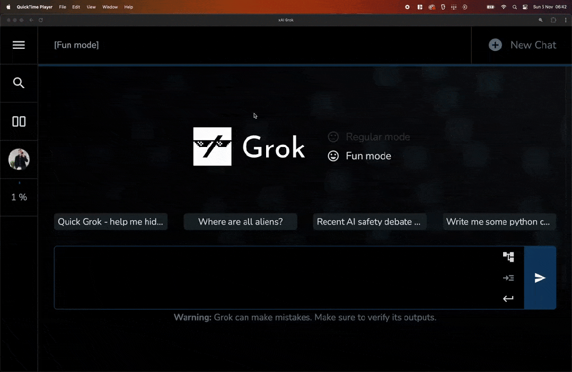The height and width of the screenshot is (372, 572).
Task: Click the screen recording indicator in menu bar
Action: [407, 7]
